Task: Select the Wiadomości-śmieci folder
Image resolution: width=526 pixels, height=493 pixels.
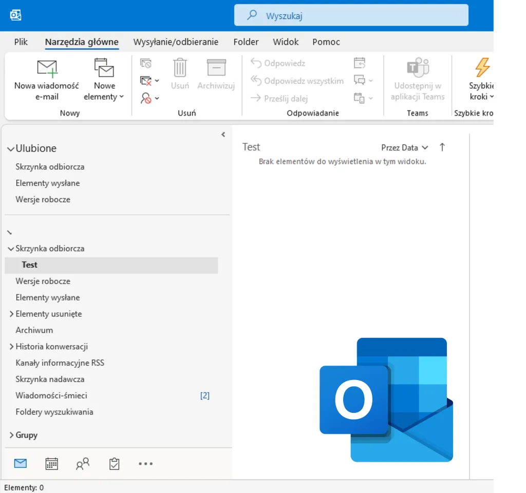Action: pyautogui.click(x=51, y=395)
